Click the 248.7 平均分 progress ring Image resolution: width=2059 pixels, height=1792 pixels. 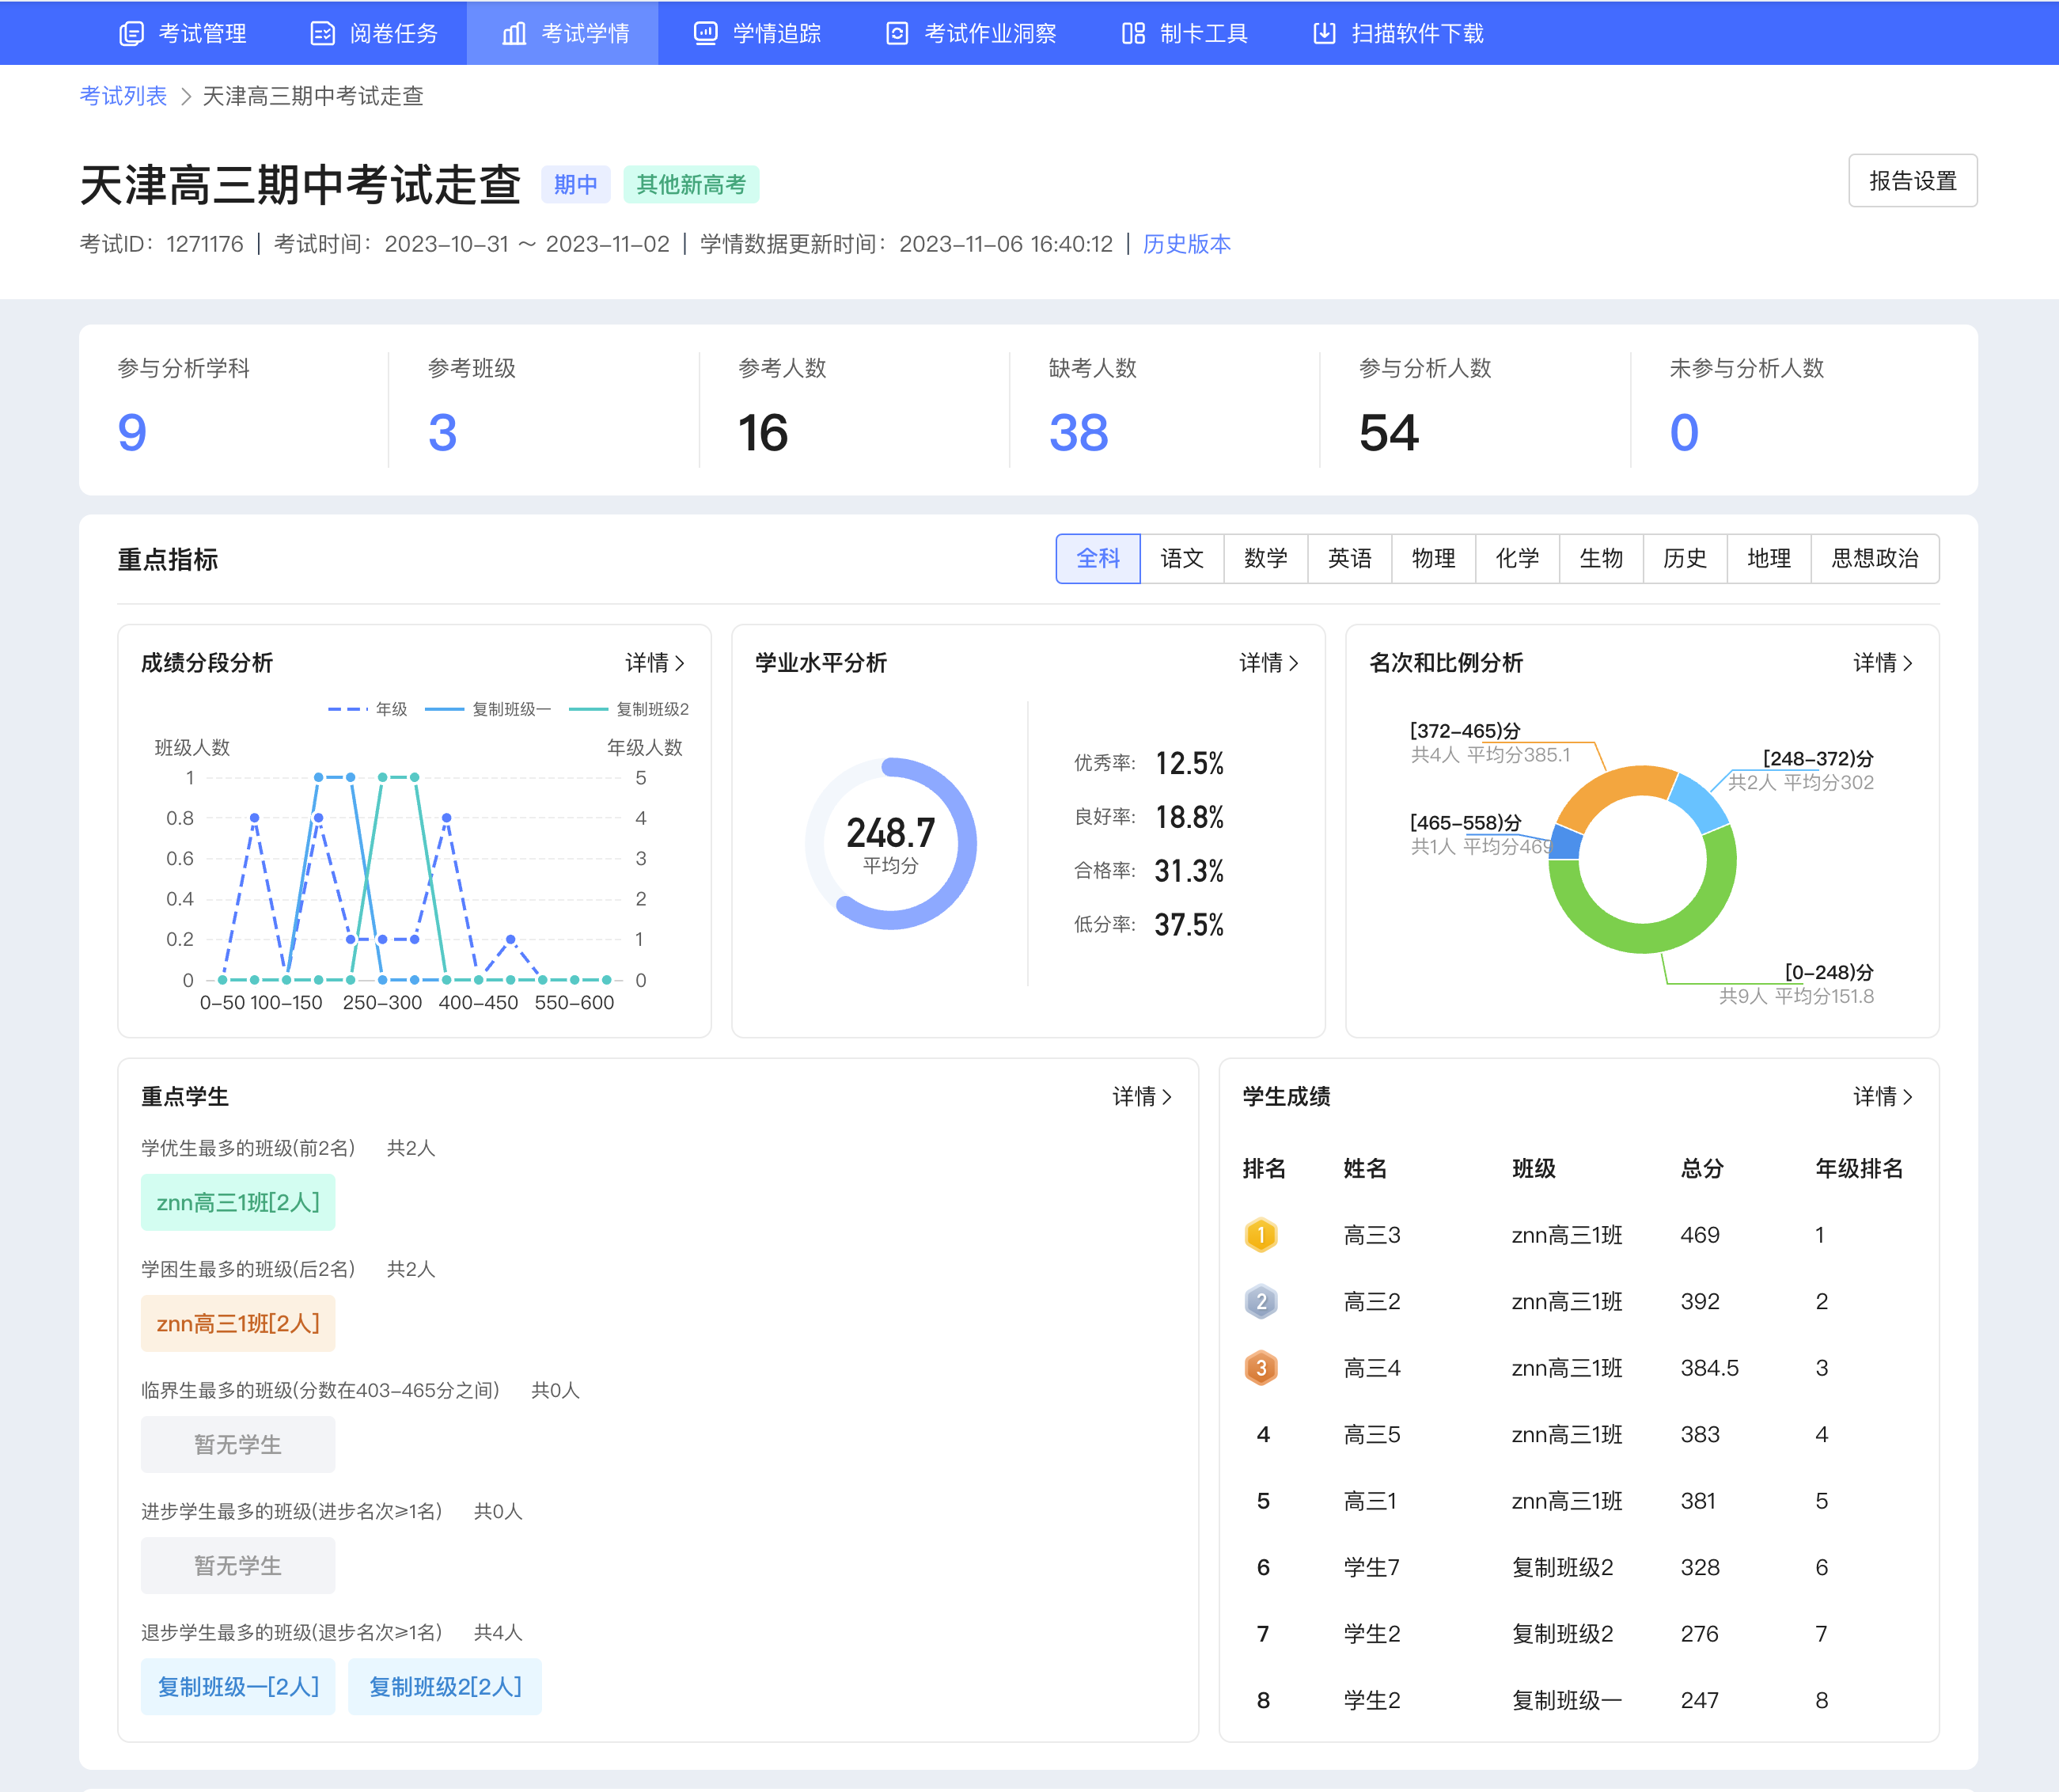pyautogui.click(x=890, y=843)
